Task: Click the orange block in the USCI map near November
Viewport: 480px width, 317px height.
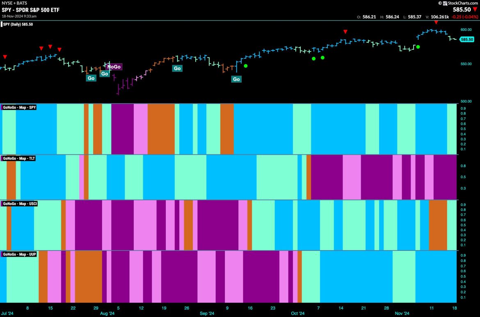Action: [x=438, y=225]
